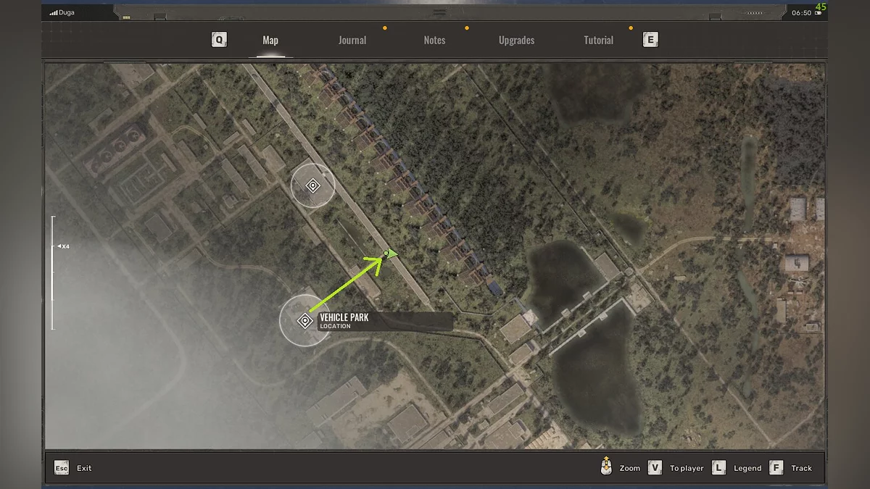Click the Esc key icon

point(62,468)
